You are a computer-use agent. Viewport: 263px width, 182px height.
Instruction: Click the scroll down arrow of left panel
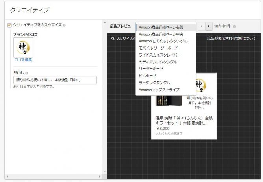click(105, 171)
